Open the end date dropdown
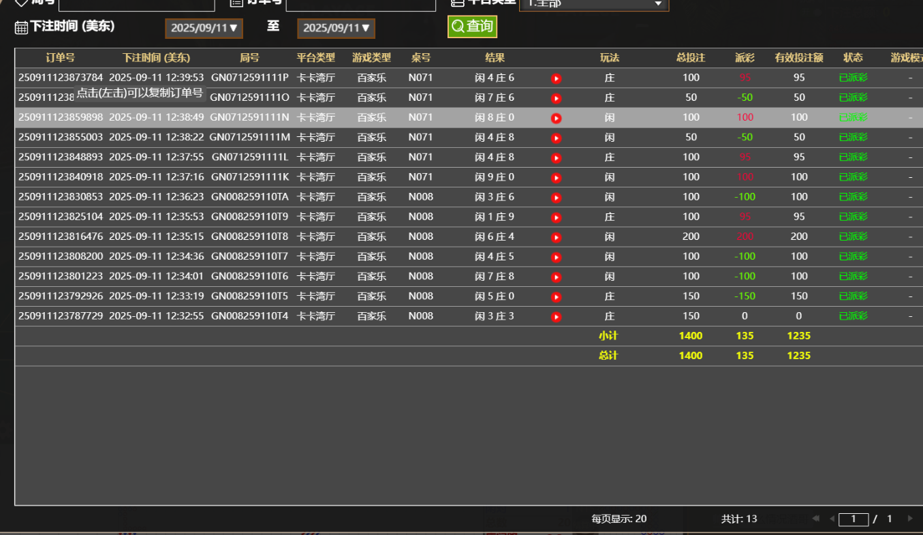 [336, 28]
